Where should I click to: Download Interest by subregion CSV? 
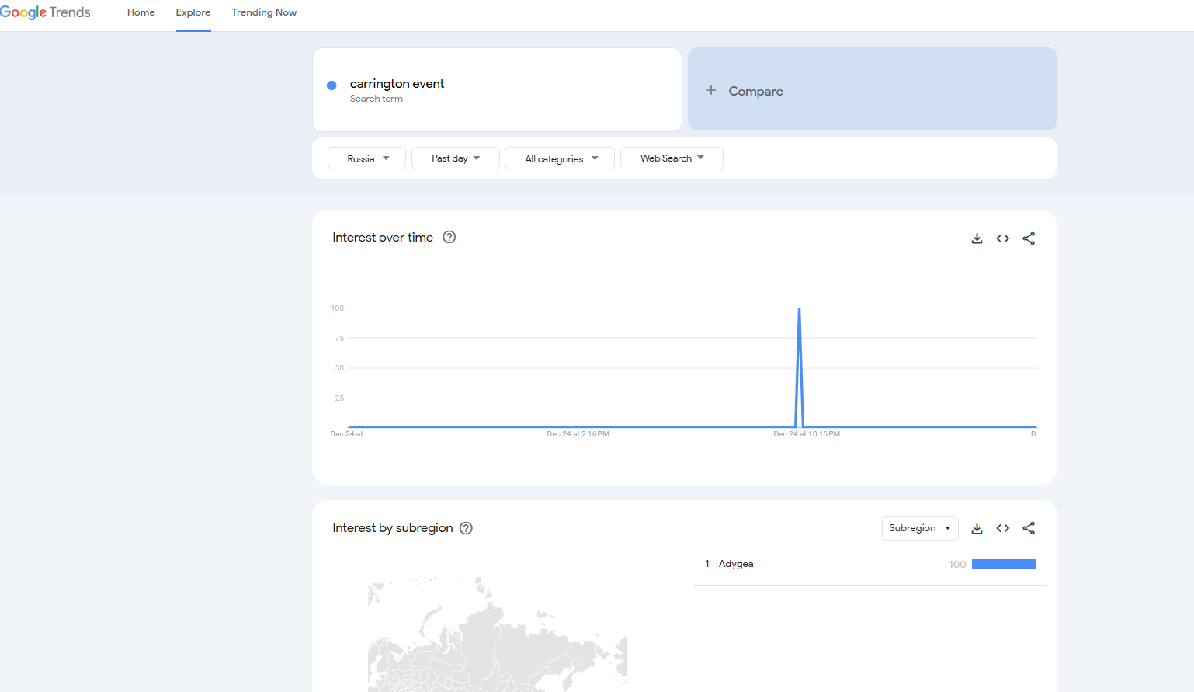[977, 528]
